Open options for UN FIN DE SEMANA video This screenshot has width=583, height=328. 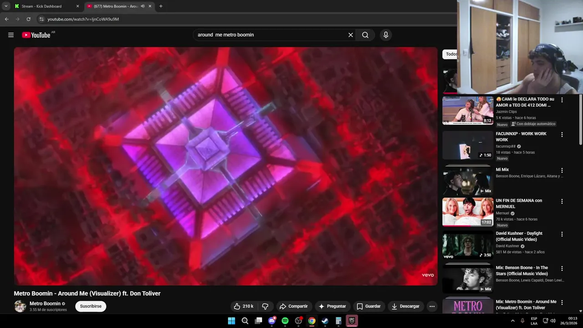562,201
